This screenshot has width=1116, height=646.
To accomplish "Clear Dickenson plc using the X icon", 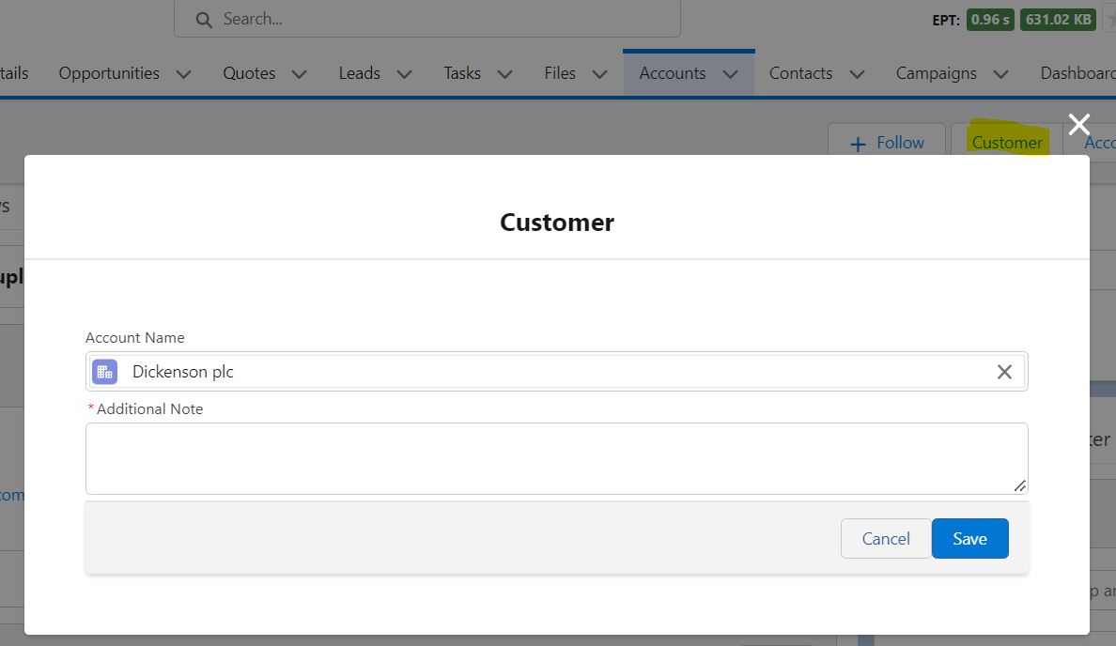I will point(1004,371).
